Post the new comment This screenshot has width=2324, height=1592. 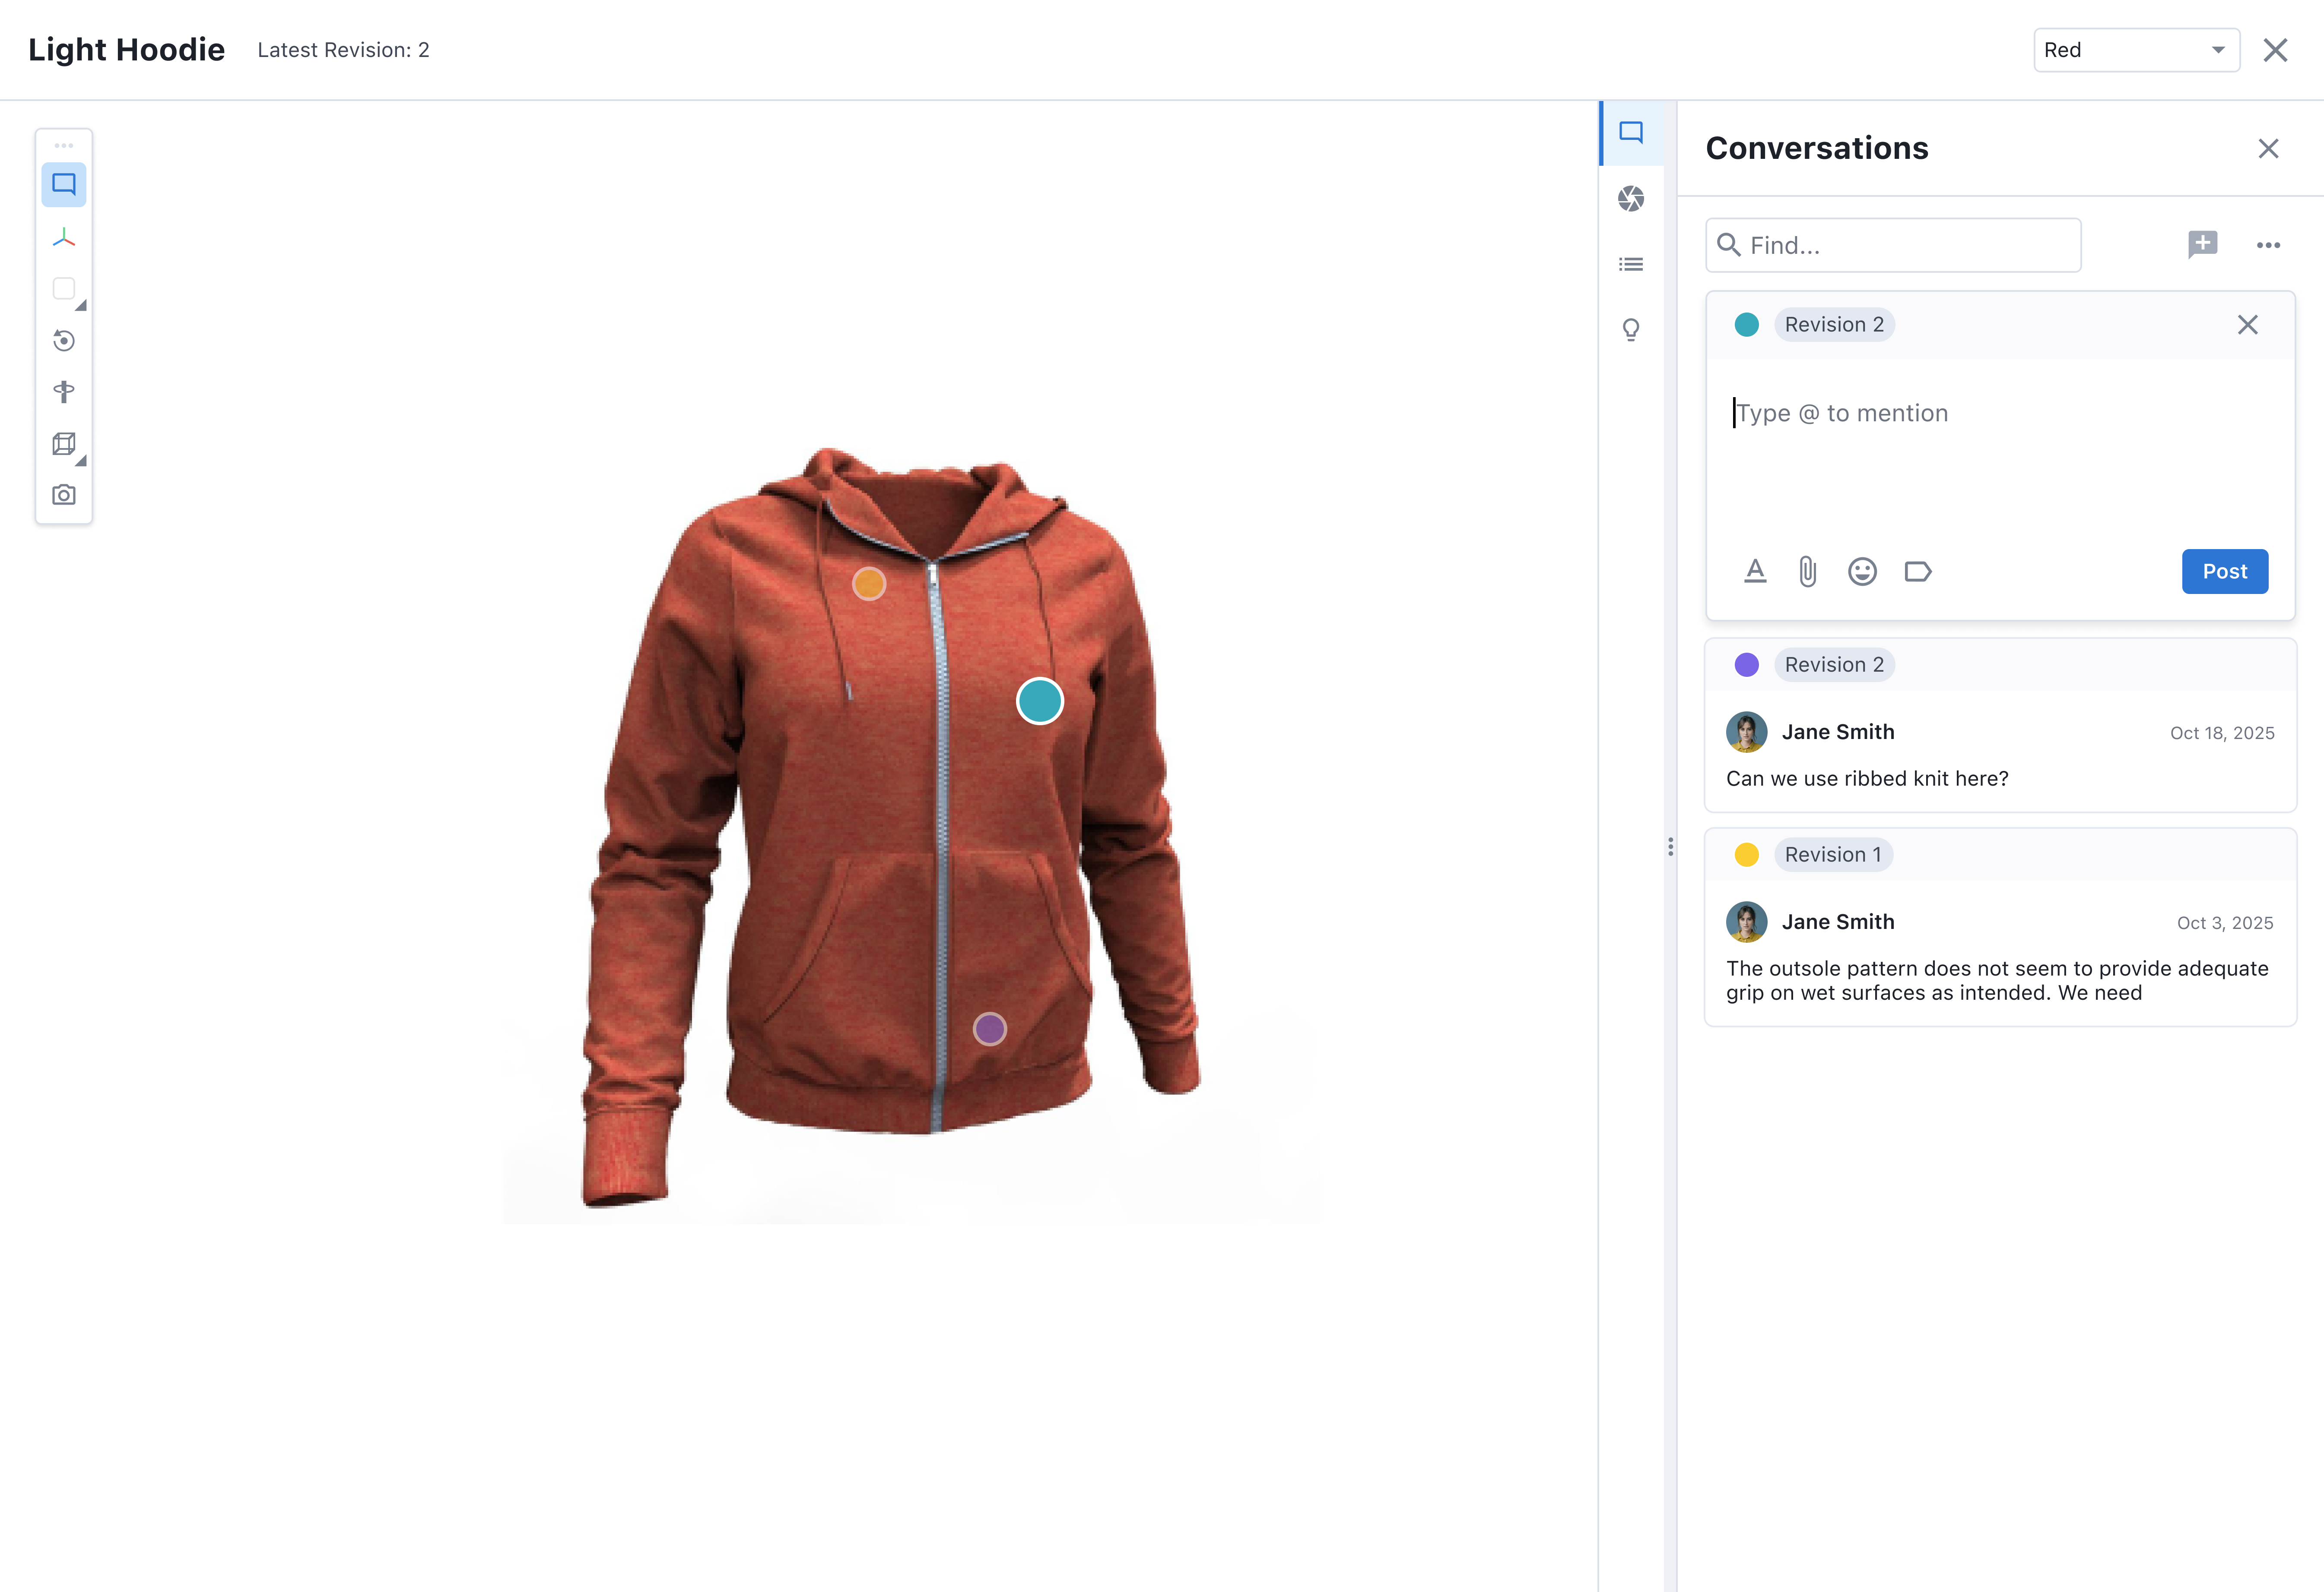2224,572
